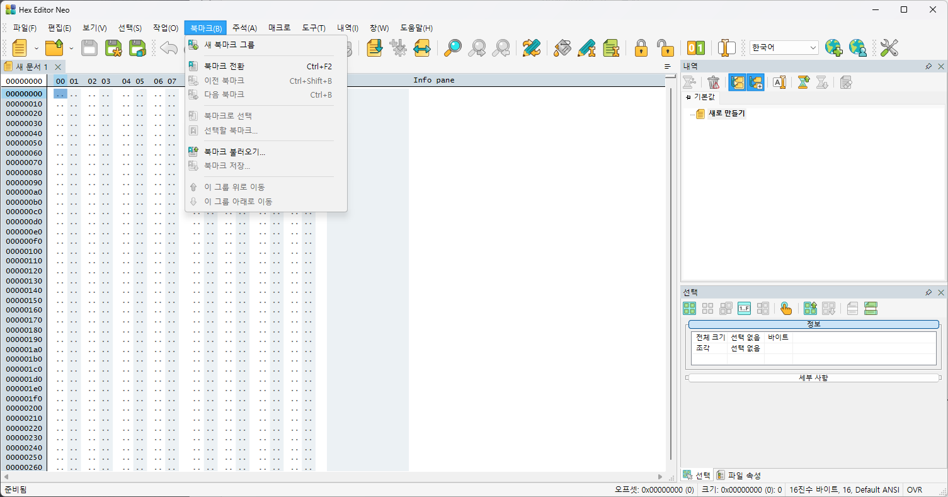Image resolution: width=948 pixels, height=497 pixels.
Task: Click the globe with plus icon
Action: click(x=833, y=48)
